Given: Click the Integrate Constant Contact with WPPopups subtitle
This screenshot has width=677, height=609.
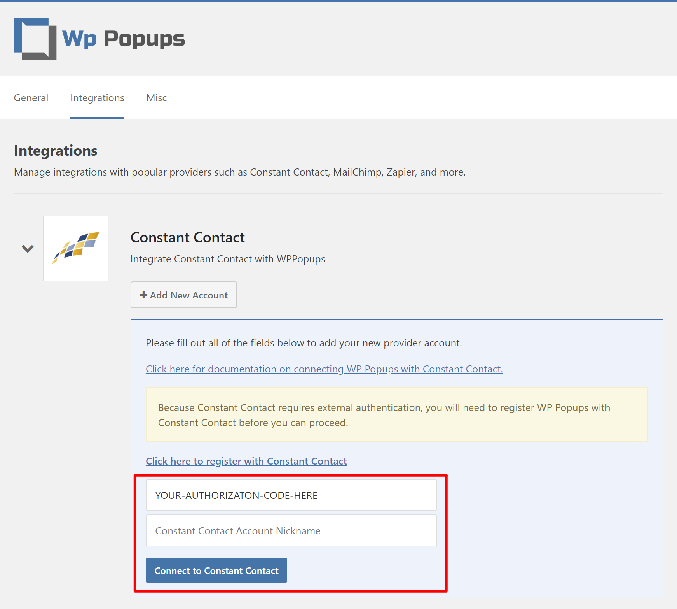Looking at the screenshot, I should point(228,259).
